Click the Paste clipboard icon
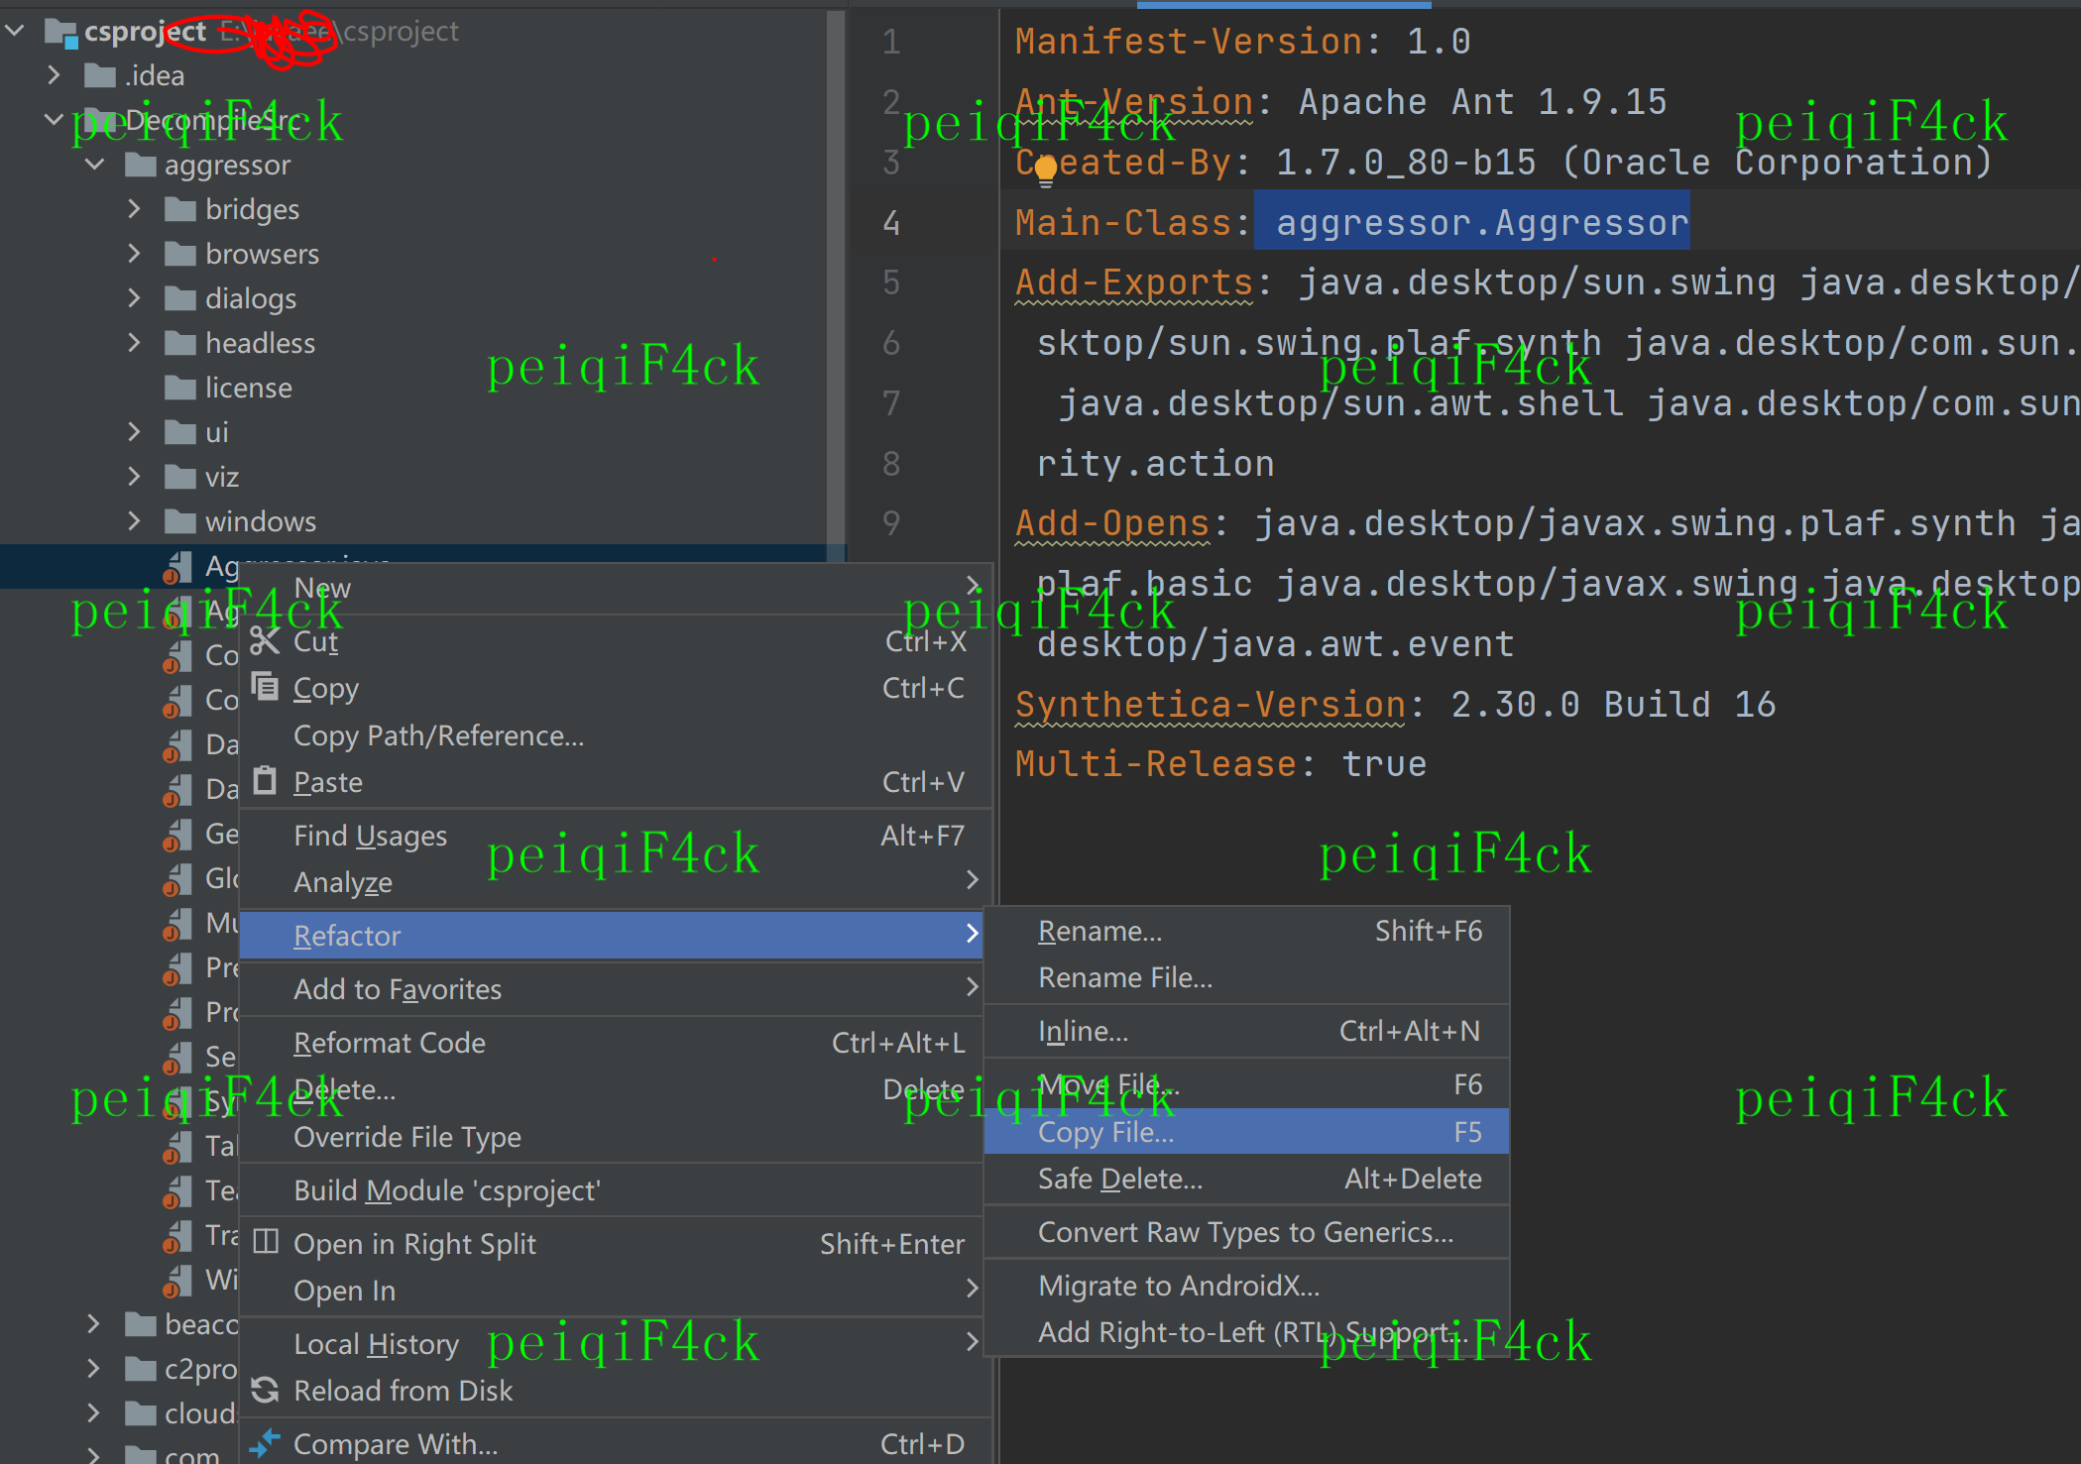The height and width of the screenshot is (1464, 2081). [x=265, y=780]
